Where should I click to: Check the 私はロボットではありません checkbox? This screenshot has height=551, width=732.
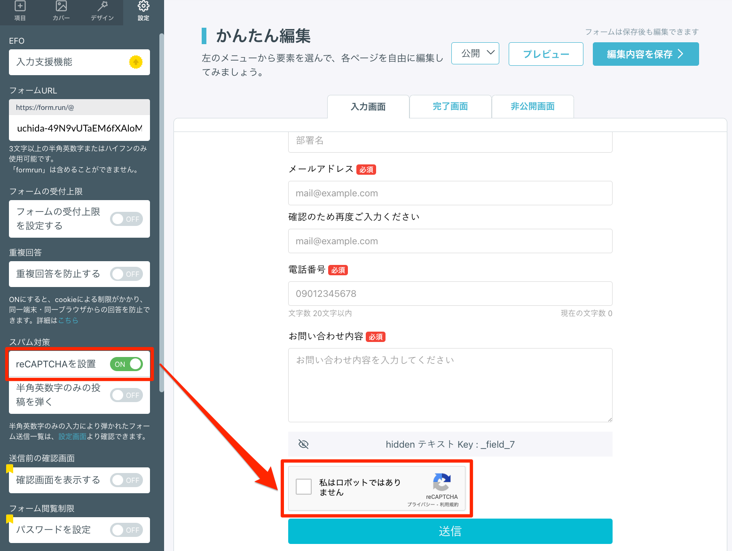click(304, 487)
